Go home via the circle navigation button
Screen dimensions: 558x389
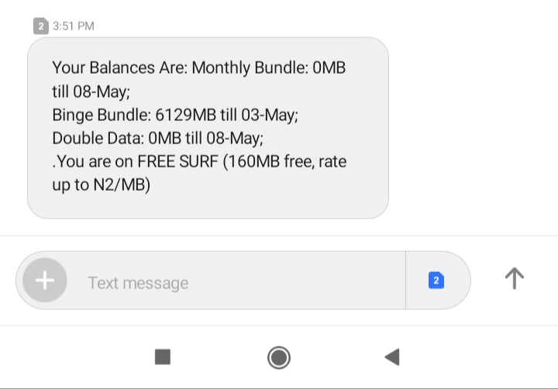coord(279,357)
